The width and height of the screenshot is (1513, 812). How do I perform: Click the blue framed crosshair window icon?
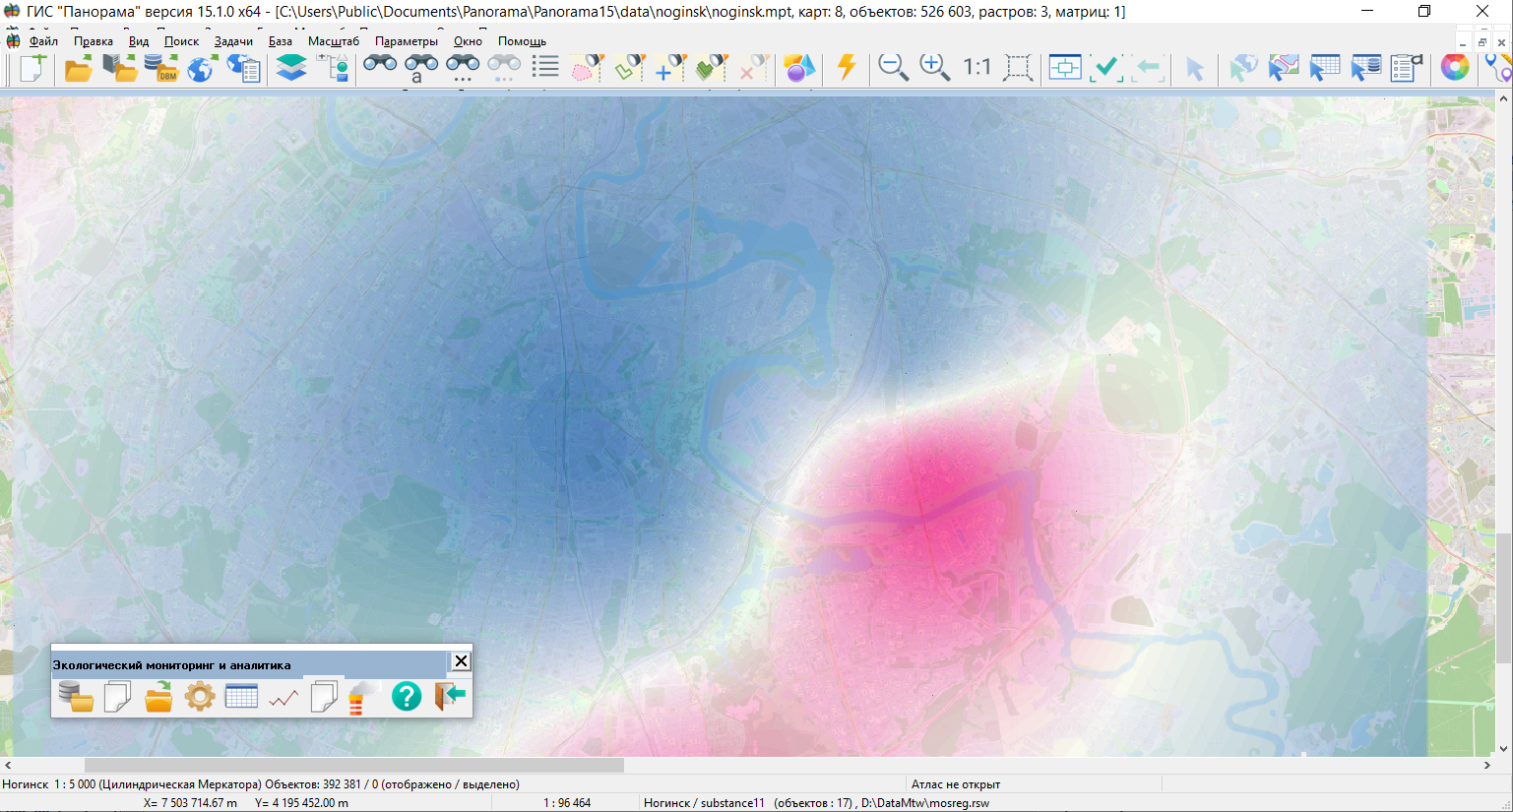1065,67
